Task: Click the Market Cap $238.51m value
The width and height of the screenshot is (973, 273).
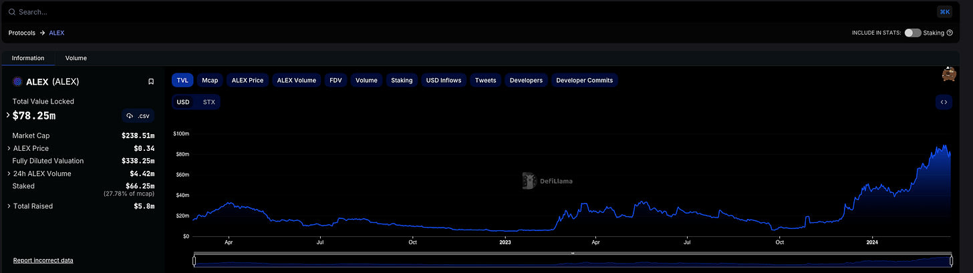Action: [x=138, y=135]
